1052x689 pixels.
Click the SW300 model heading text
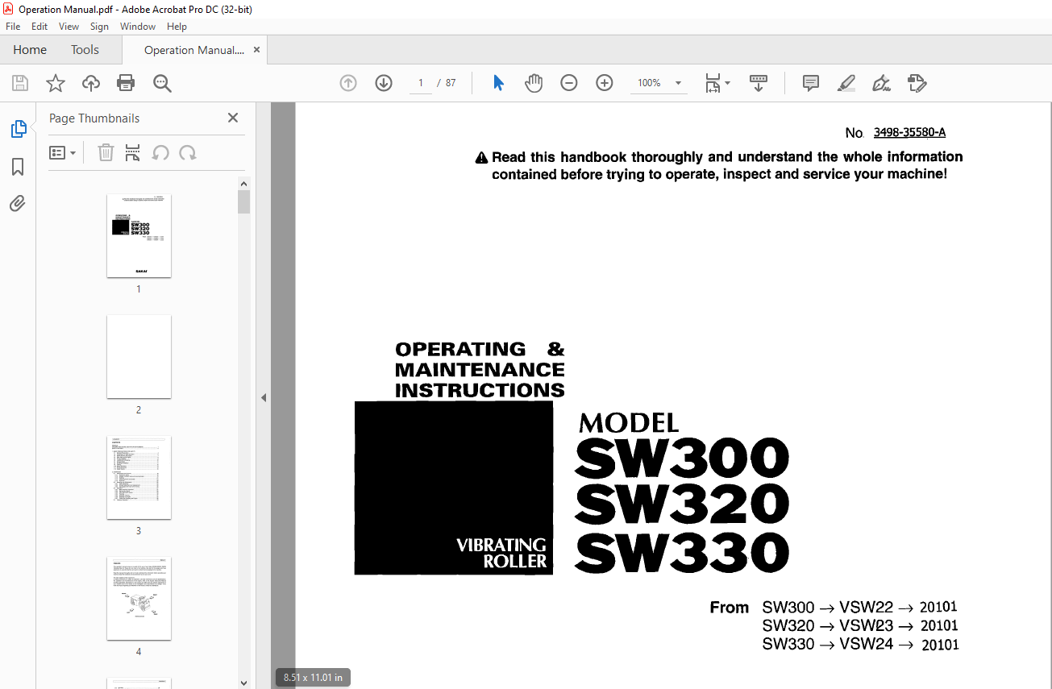click(681, 459)
